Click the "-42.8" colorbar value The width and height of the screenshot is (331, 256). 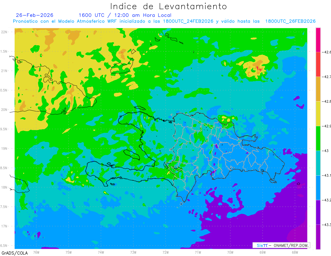tap(327, 101)
